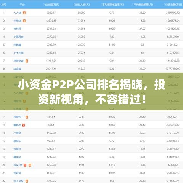
Task: Open the rank 4 platform name link
Action: [x=19, y=37]
